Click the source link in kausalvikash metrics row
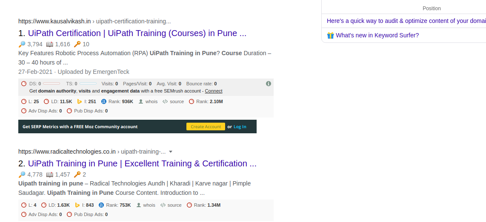This screenshot has height=222, width=486. tap(177, 101)
